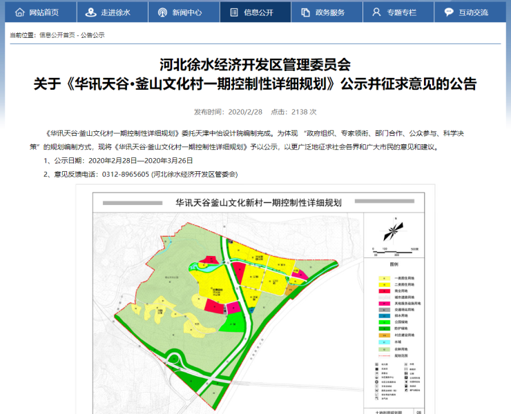Click the document icon beside 信息公开

pos(234,12)
